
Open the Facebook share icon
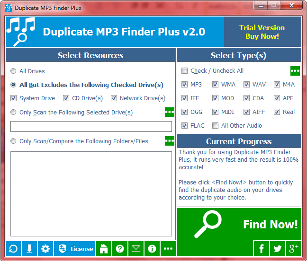click(x=262, y=249)
